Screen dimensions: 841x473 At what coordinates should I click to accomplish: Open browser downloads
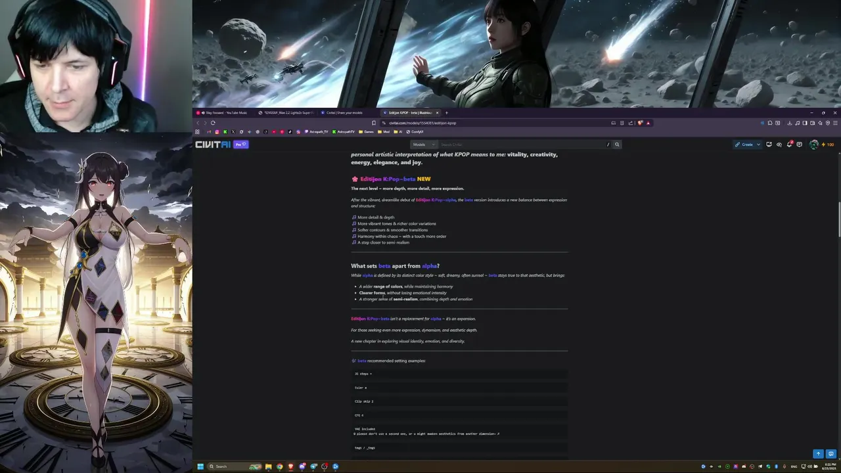[x=790, y=123]
